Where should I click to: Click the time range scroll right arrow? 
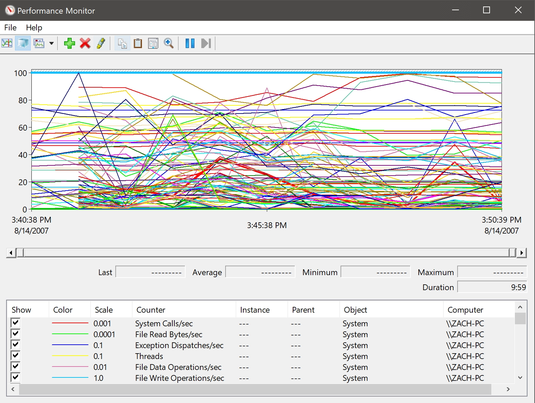(x=521, y=253)
